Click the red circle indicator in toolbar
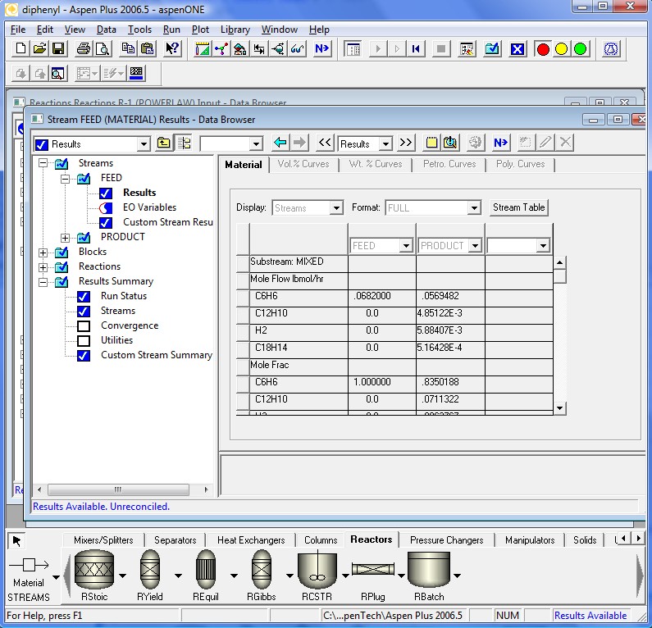 tap(542, 49)
